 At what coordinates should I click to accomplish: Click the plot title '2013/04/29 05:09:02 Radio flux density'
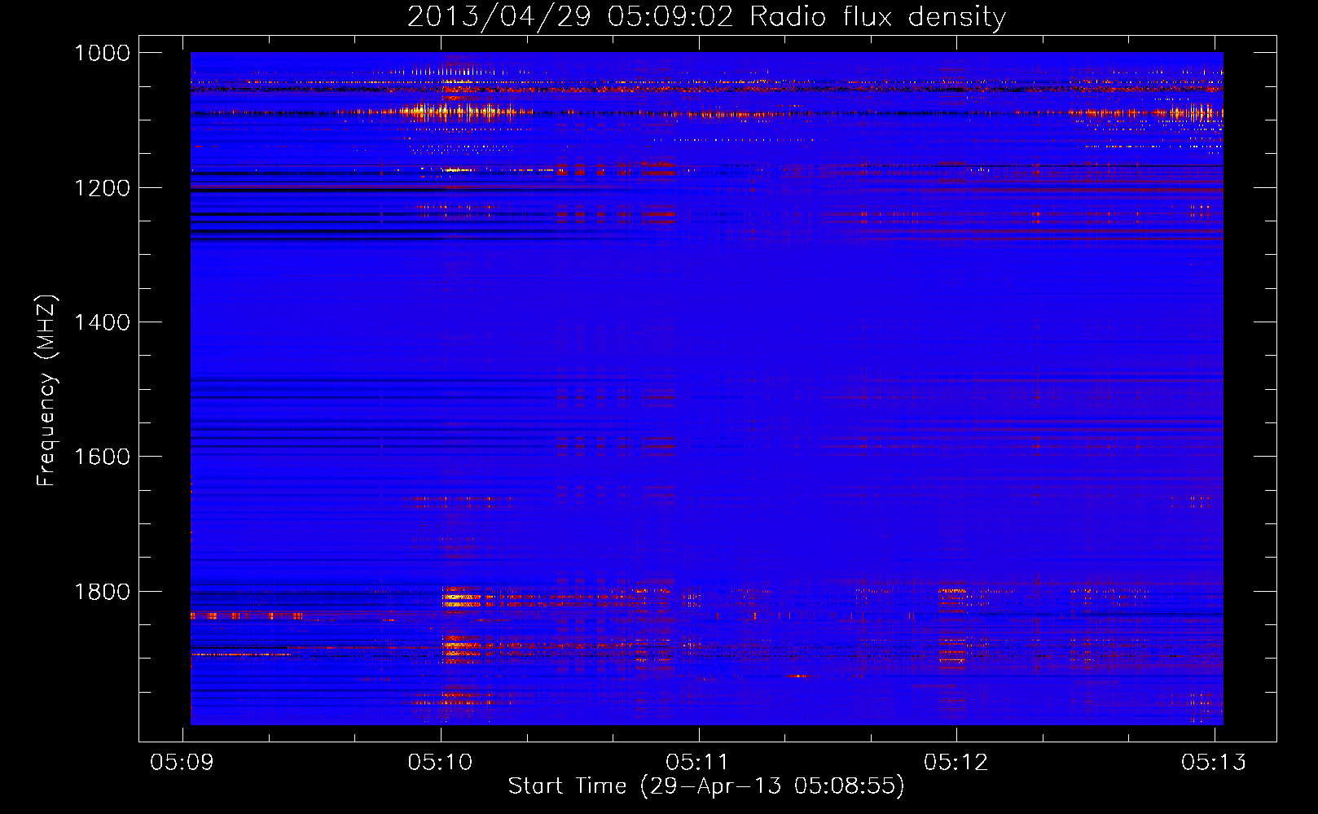(x=706, y=17)
